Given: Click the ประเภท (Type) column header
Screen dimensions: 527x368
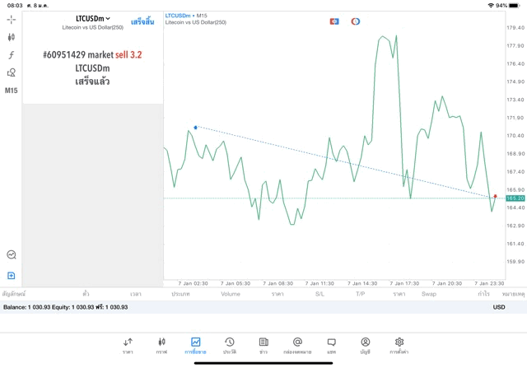Looking at the screenshot, I should point(180,294).
